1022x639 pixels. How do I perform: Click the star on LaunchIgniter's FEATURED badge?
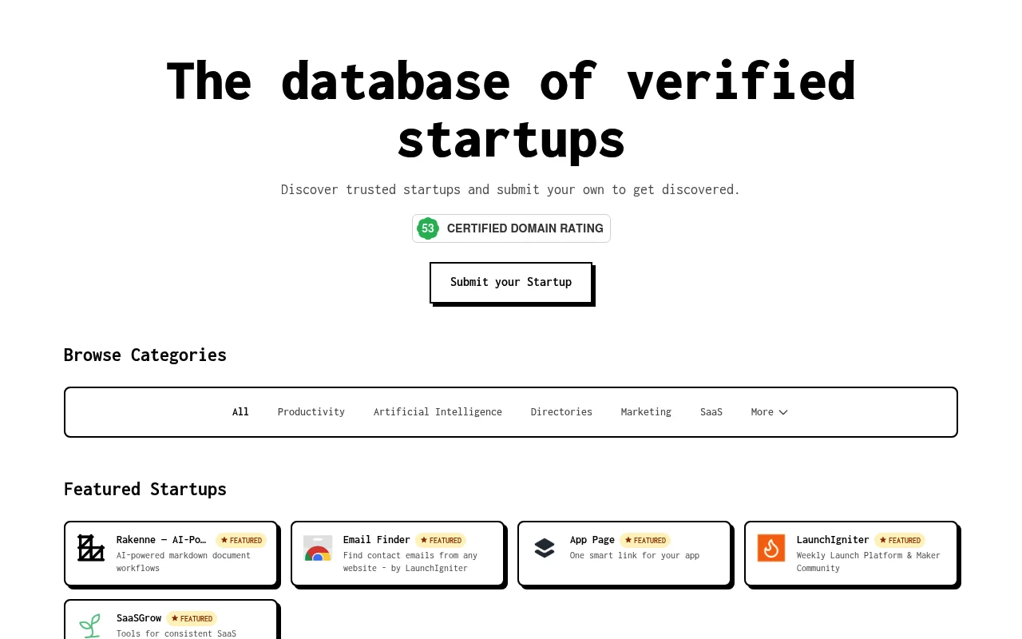(883, 540)
